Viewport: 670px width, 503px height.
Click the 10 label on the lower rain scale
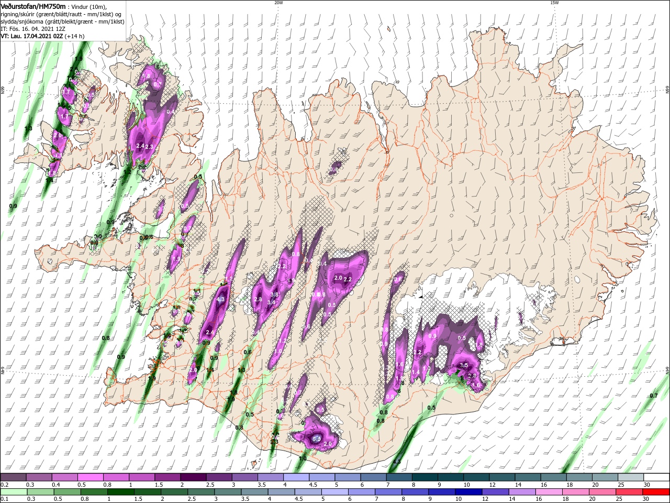(x=458, y=499)
